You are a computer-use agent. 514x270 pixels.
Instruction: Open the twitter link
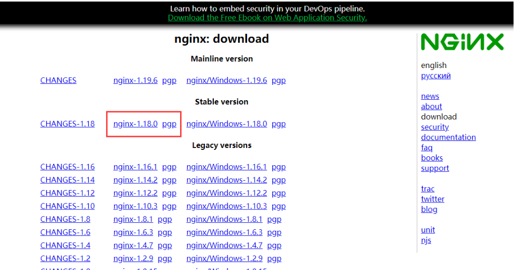(x=433, y=199)
